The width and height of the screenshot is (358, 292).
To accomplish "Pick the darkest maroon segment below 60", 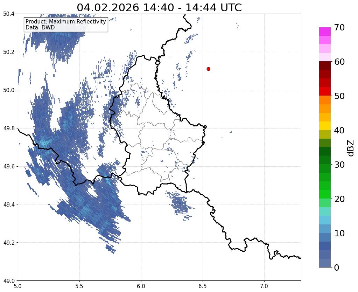I will pyautogui.click(x=325, y=66).
